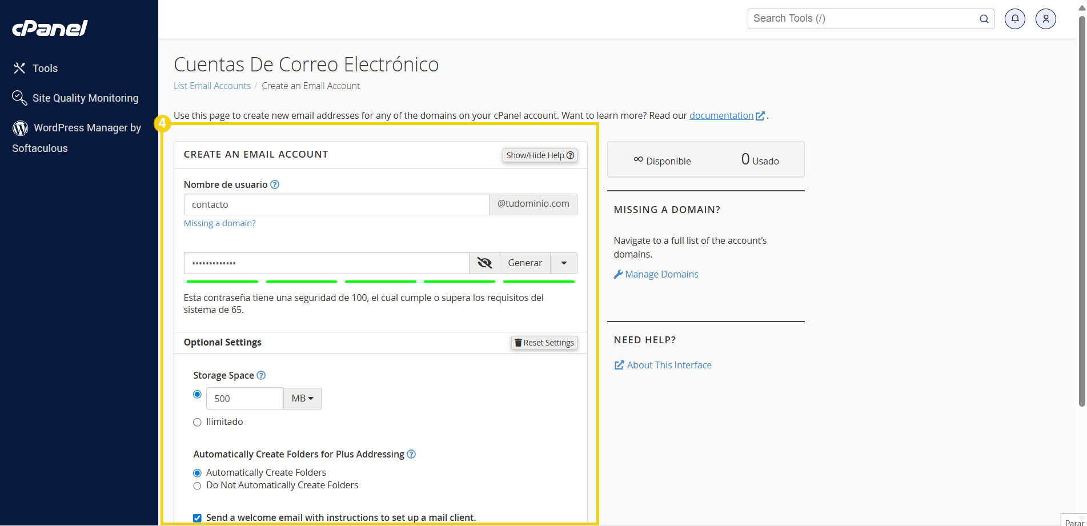Click the username input field
The image size is (1087, 526).
[x=336, y=204]
